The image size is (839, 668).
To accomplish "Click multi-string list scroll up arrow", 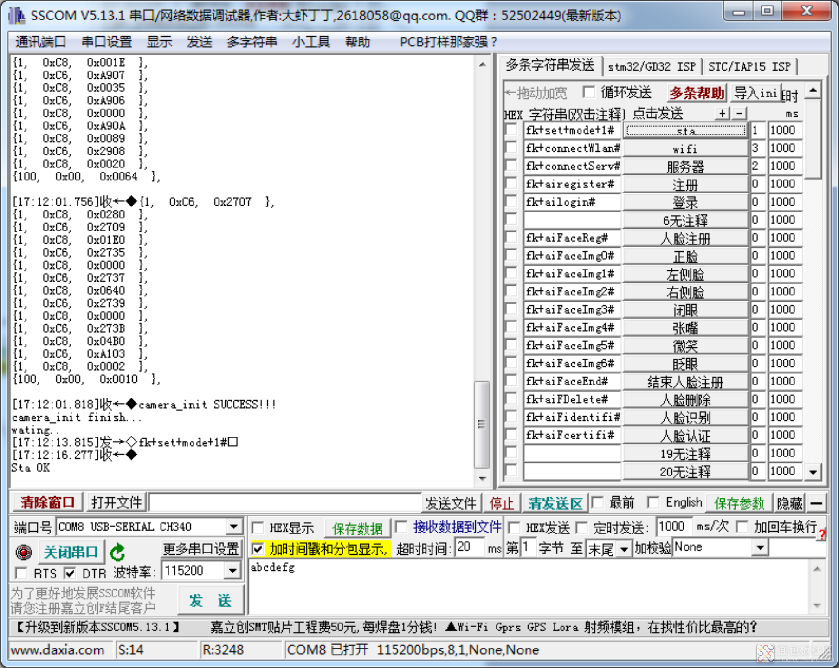I will [813, 90].
